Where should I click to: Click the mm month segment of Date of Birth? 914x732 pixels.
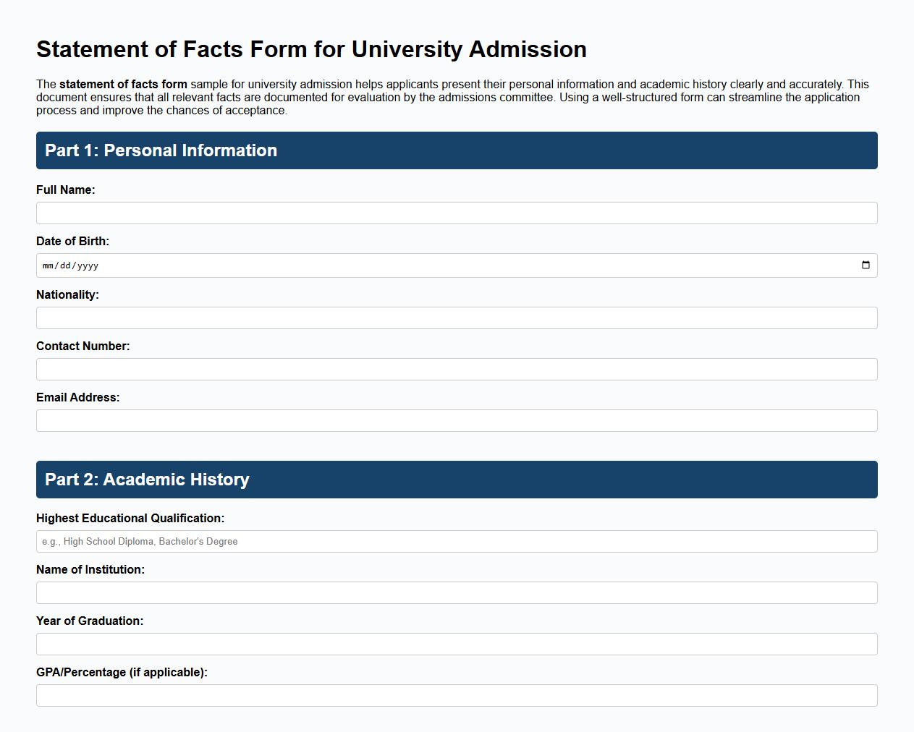pos(49,265)
